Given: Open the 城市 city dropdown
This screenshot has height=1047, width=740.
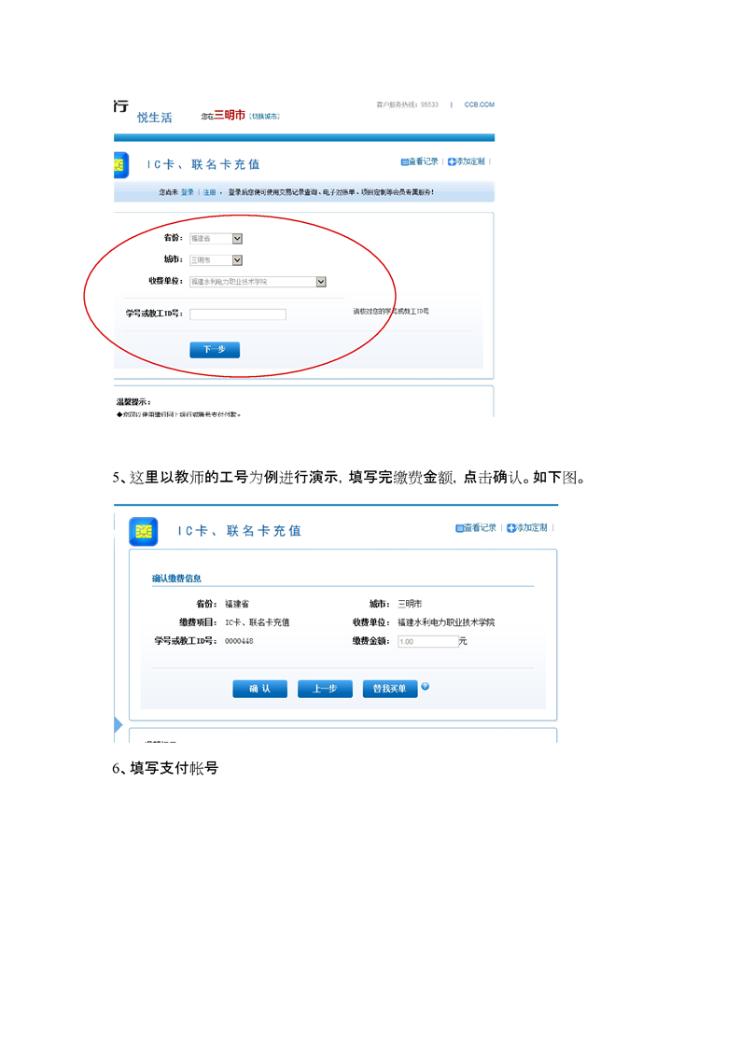Looking at the screenshot, I should point(237,260).
